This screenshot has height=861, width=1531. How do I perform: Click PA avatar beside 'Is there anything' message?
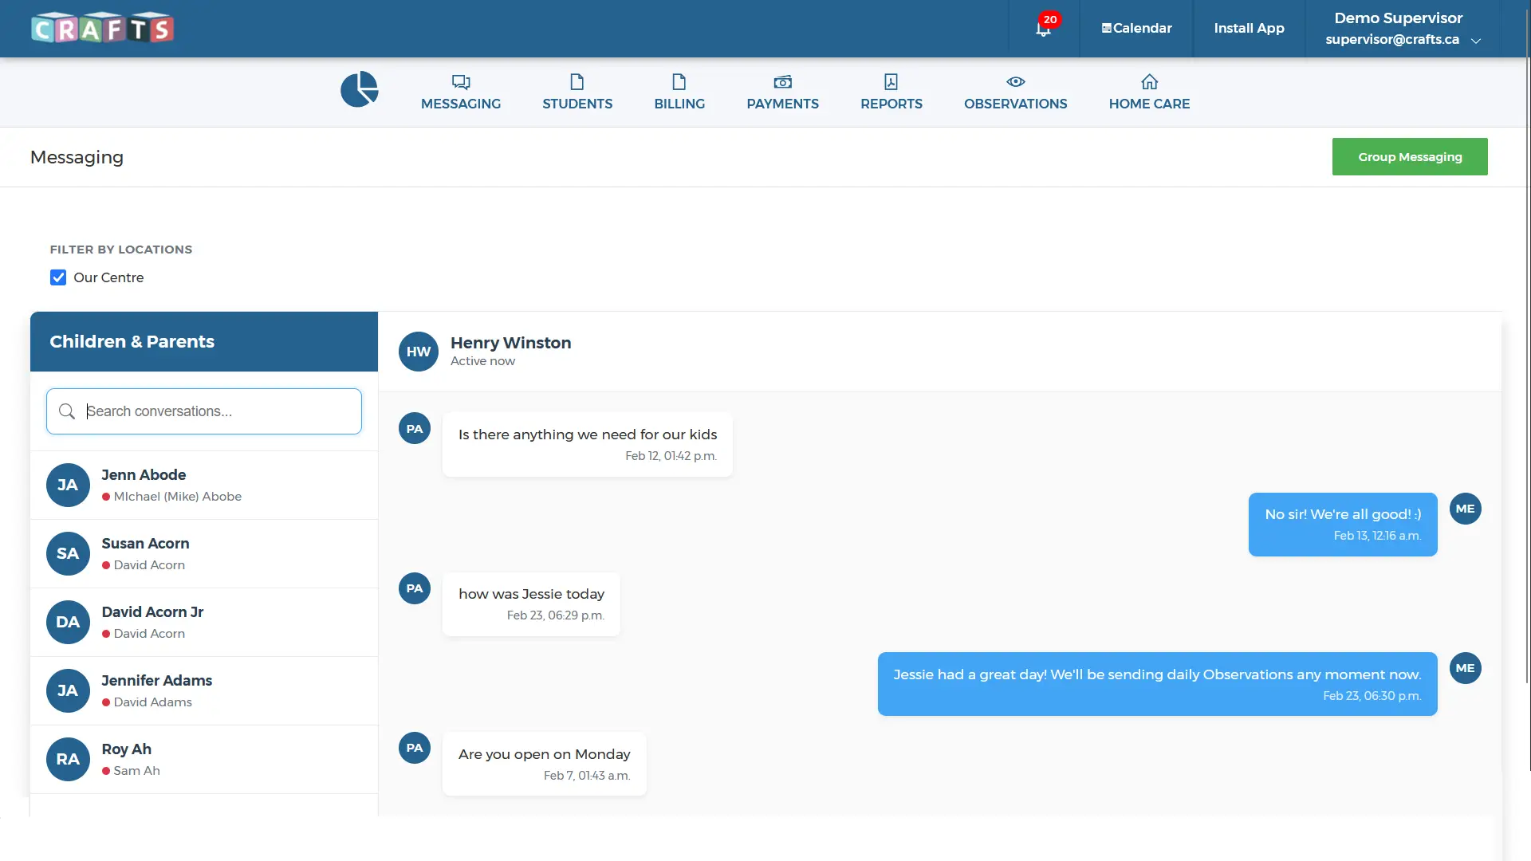click(x=415, y=428)
